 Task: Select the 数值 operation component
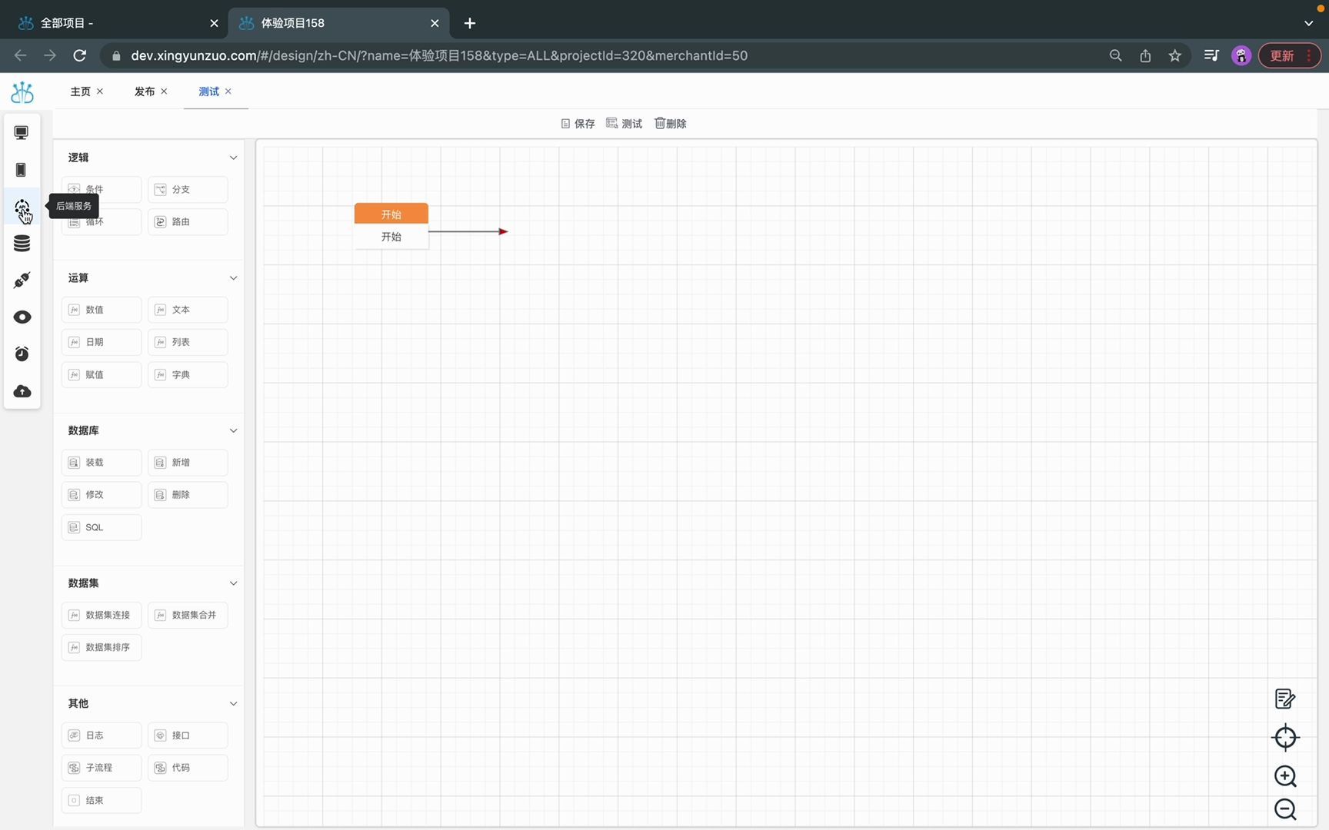tap(102, 310)
